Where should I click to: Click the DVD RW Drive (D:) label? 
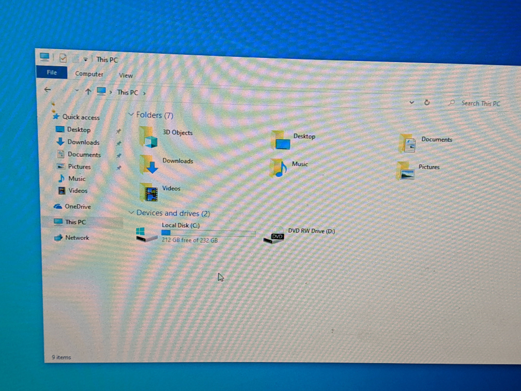click(x=311, y=231)
